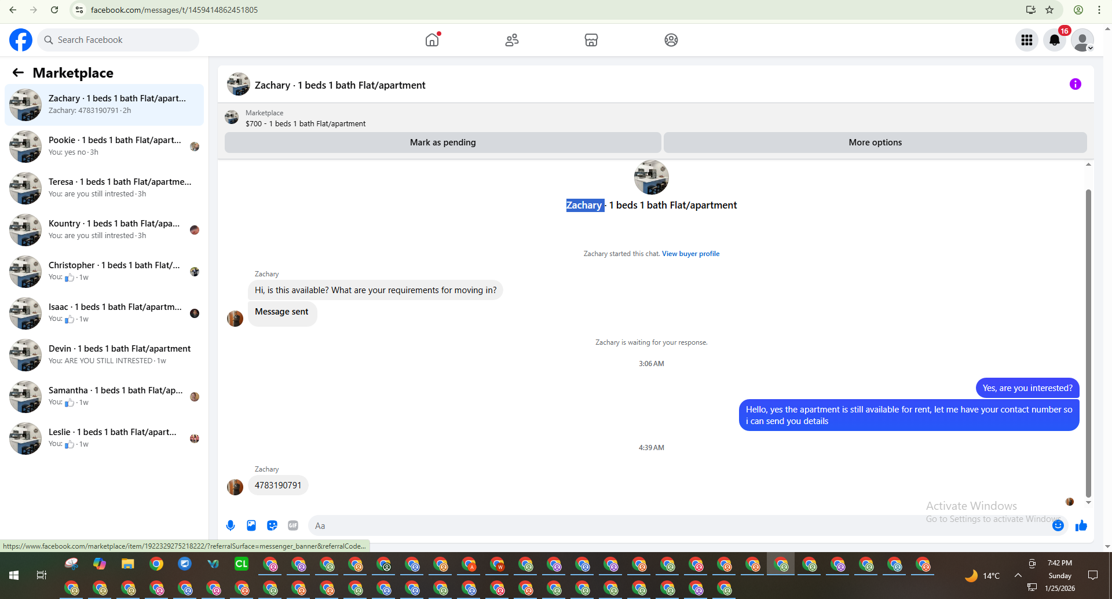Screen dimensions: 1112x599
Task: Click the browser Back arrow
Action: click(13, 10)
